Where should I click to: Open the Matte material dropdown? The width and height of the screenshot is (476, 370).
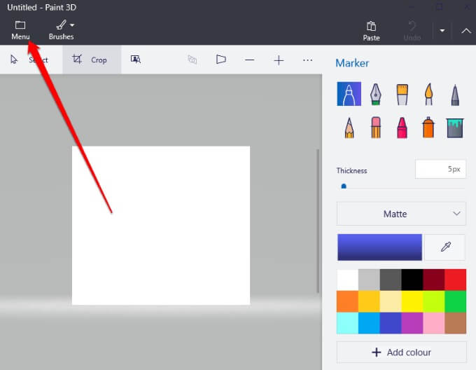click(401, 214)
